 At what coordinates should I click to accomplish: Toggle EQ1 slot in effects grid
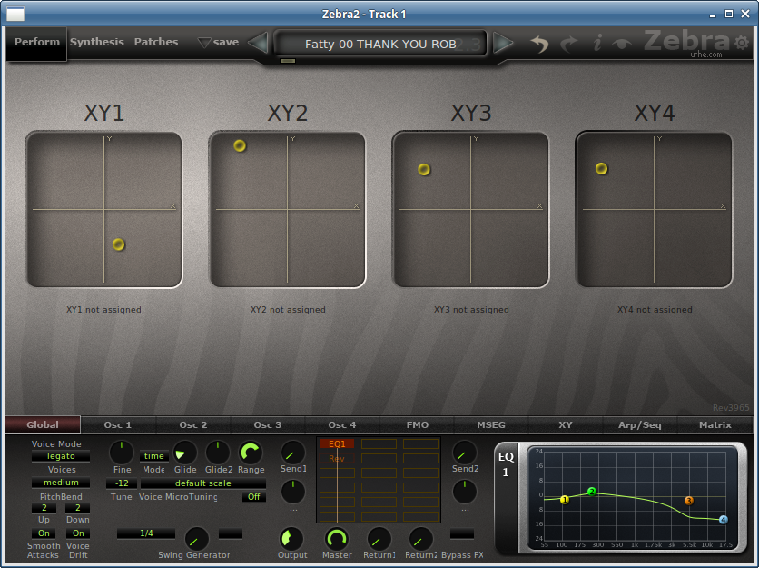(337, 443)
